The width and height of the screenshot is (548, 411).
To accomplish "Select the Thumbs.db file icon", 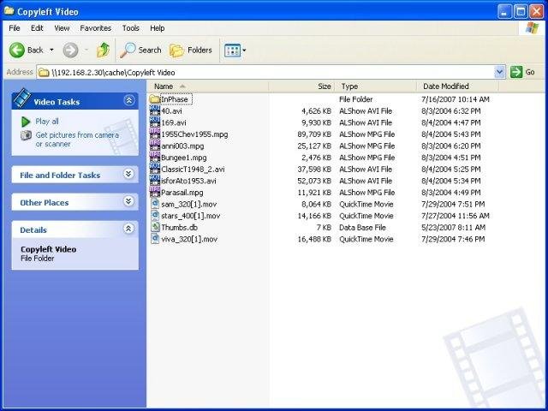I will (x=155, y=227).
